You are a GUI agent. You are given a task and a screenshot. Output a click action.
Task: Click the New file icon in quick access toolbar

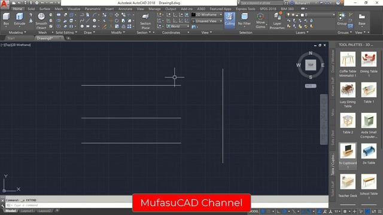(14, 3)
